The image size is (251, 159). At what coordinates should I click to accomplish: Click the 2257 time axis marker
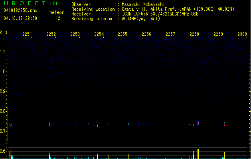point(170,34)
